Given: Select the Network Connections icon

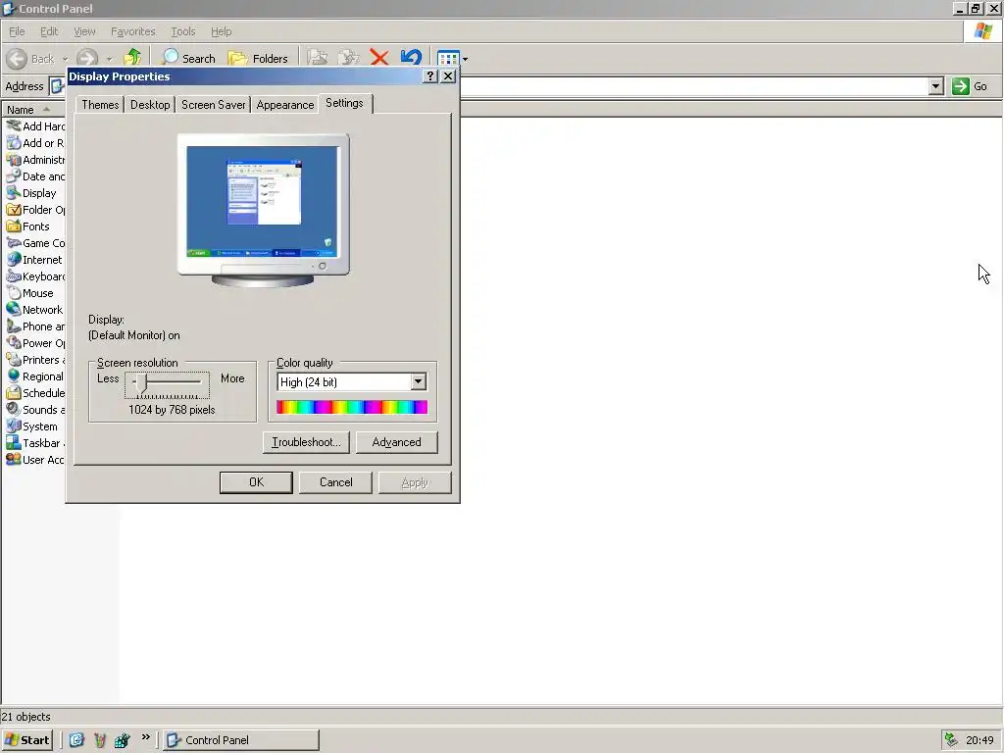Looking at the screenshot, I should coord(14,309).
